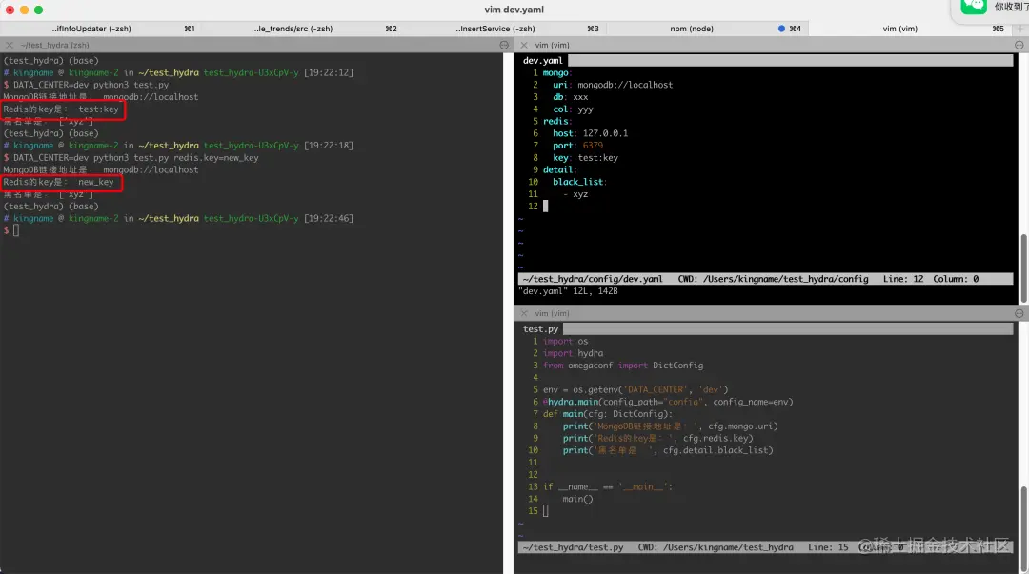This screenshot has width=1029, height=574.
Task: Click the dev.yaml buffer tab in vim
Action: click(543, 60)
